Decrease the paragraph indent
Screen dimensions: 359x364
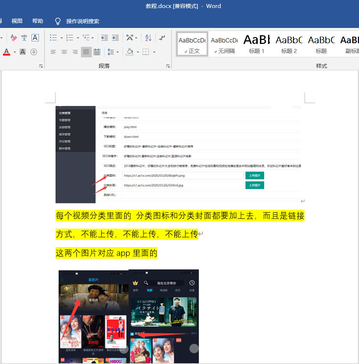click(x=105, y=38)
